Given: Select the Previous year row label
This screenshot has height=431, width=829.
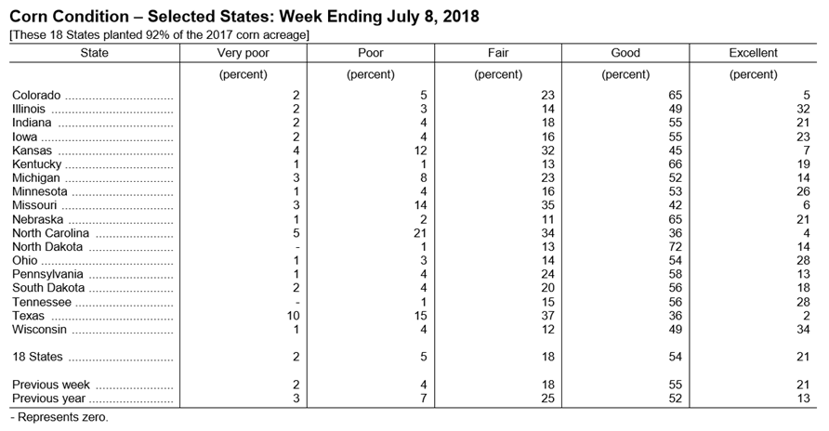Looking at the screenshot, I should (48, 398).
